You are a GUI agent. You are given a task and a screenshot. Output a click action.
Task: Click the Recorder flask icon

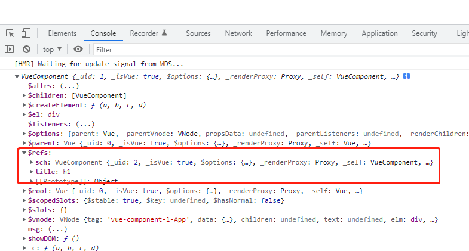164,33
